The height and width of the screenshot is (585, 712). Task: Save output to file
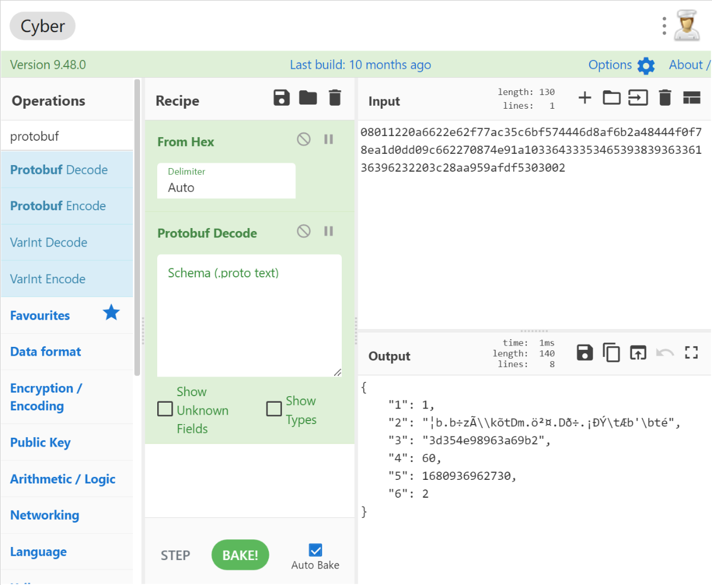click(x=585, y=353)
